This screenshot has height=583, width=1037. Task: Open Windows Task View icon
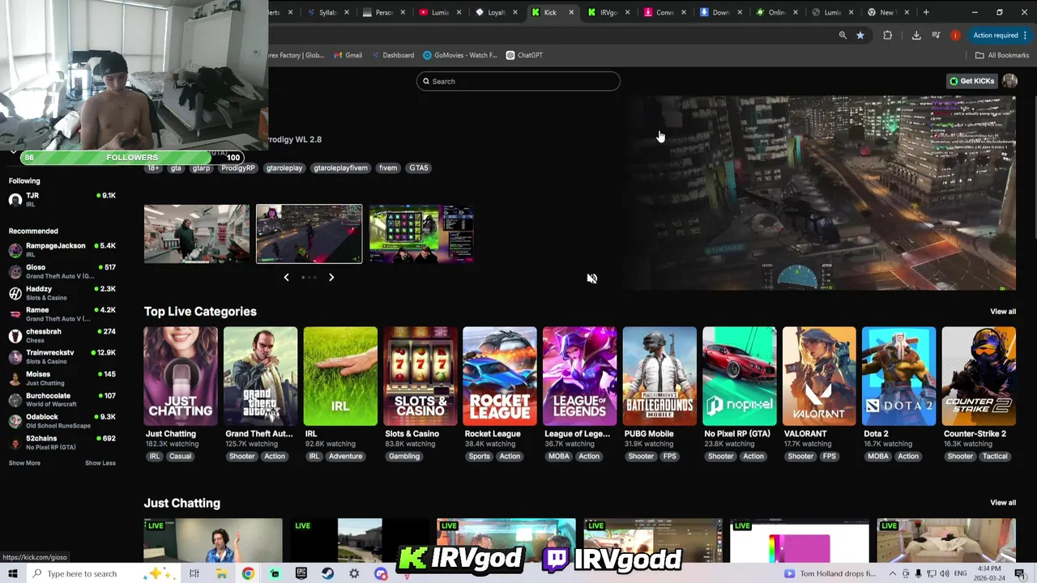194,573
